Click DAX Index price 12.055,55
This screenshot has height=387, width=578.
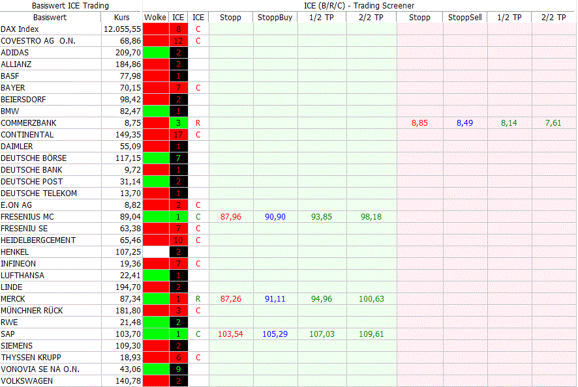click(x=123, y=29)
